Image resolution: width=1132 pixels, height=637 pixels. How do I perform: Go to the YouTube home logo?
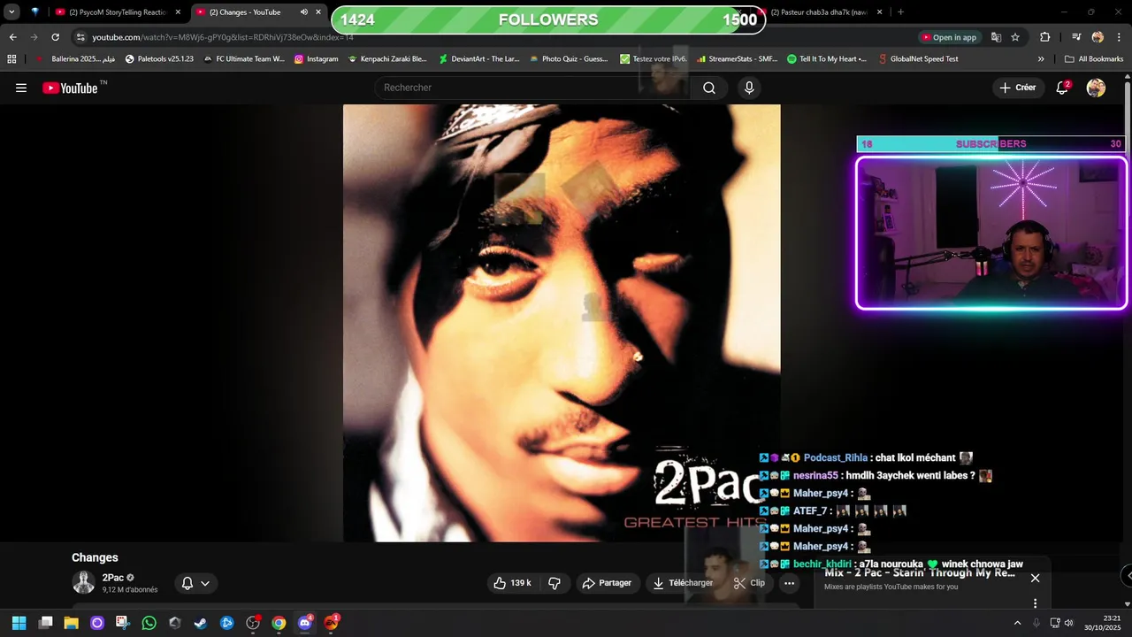70,88
